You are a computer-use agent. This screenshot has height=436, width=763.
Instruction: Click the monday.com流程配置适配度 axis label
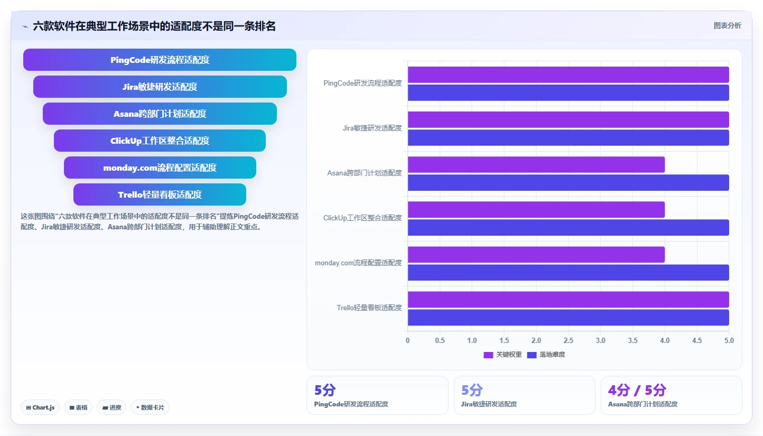tap(358, 263)
